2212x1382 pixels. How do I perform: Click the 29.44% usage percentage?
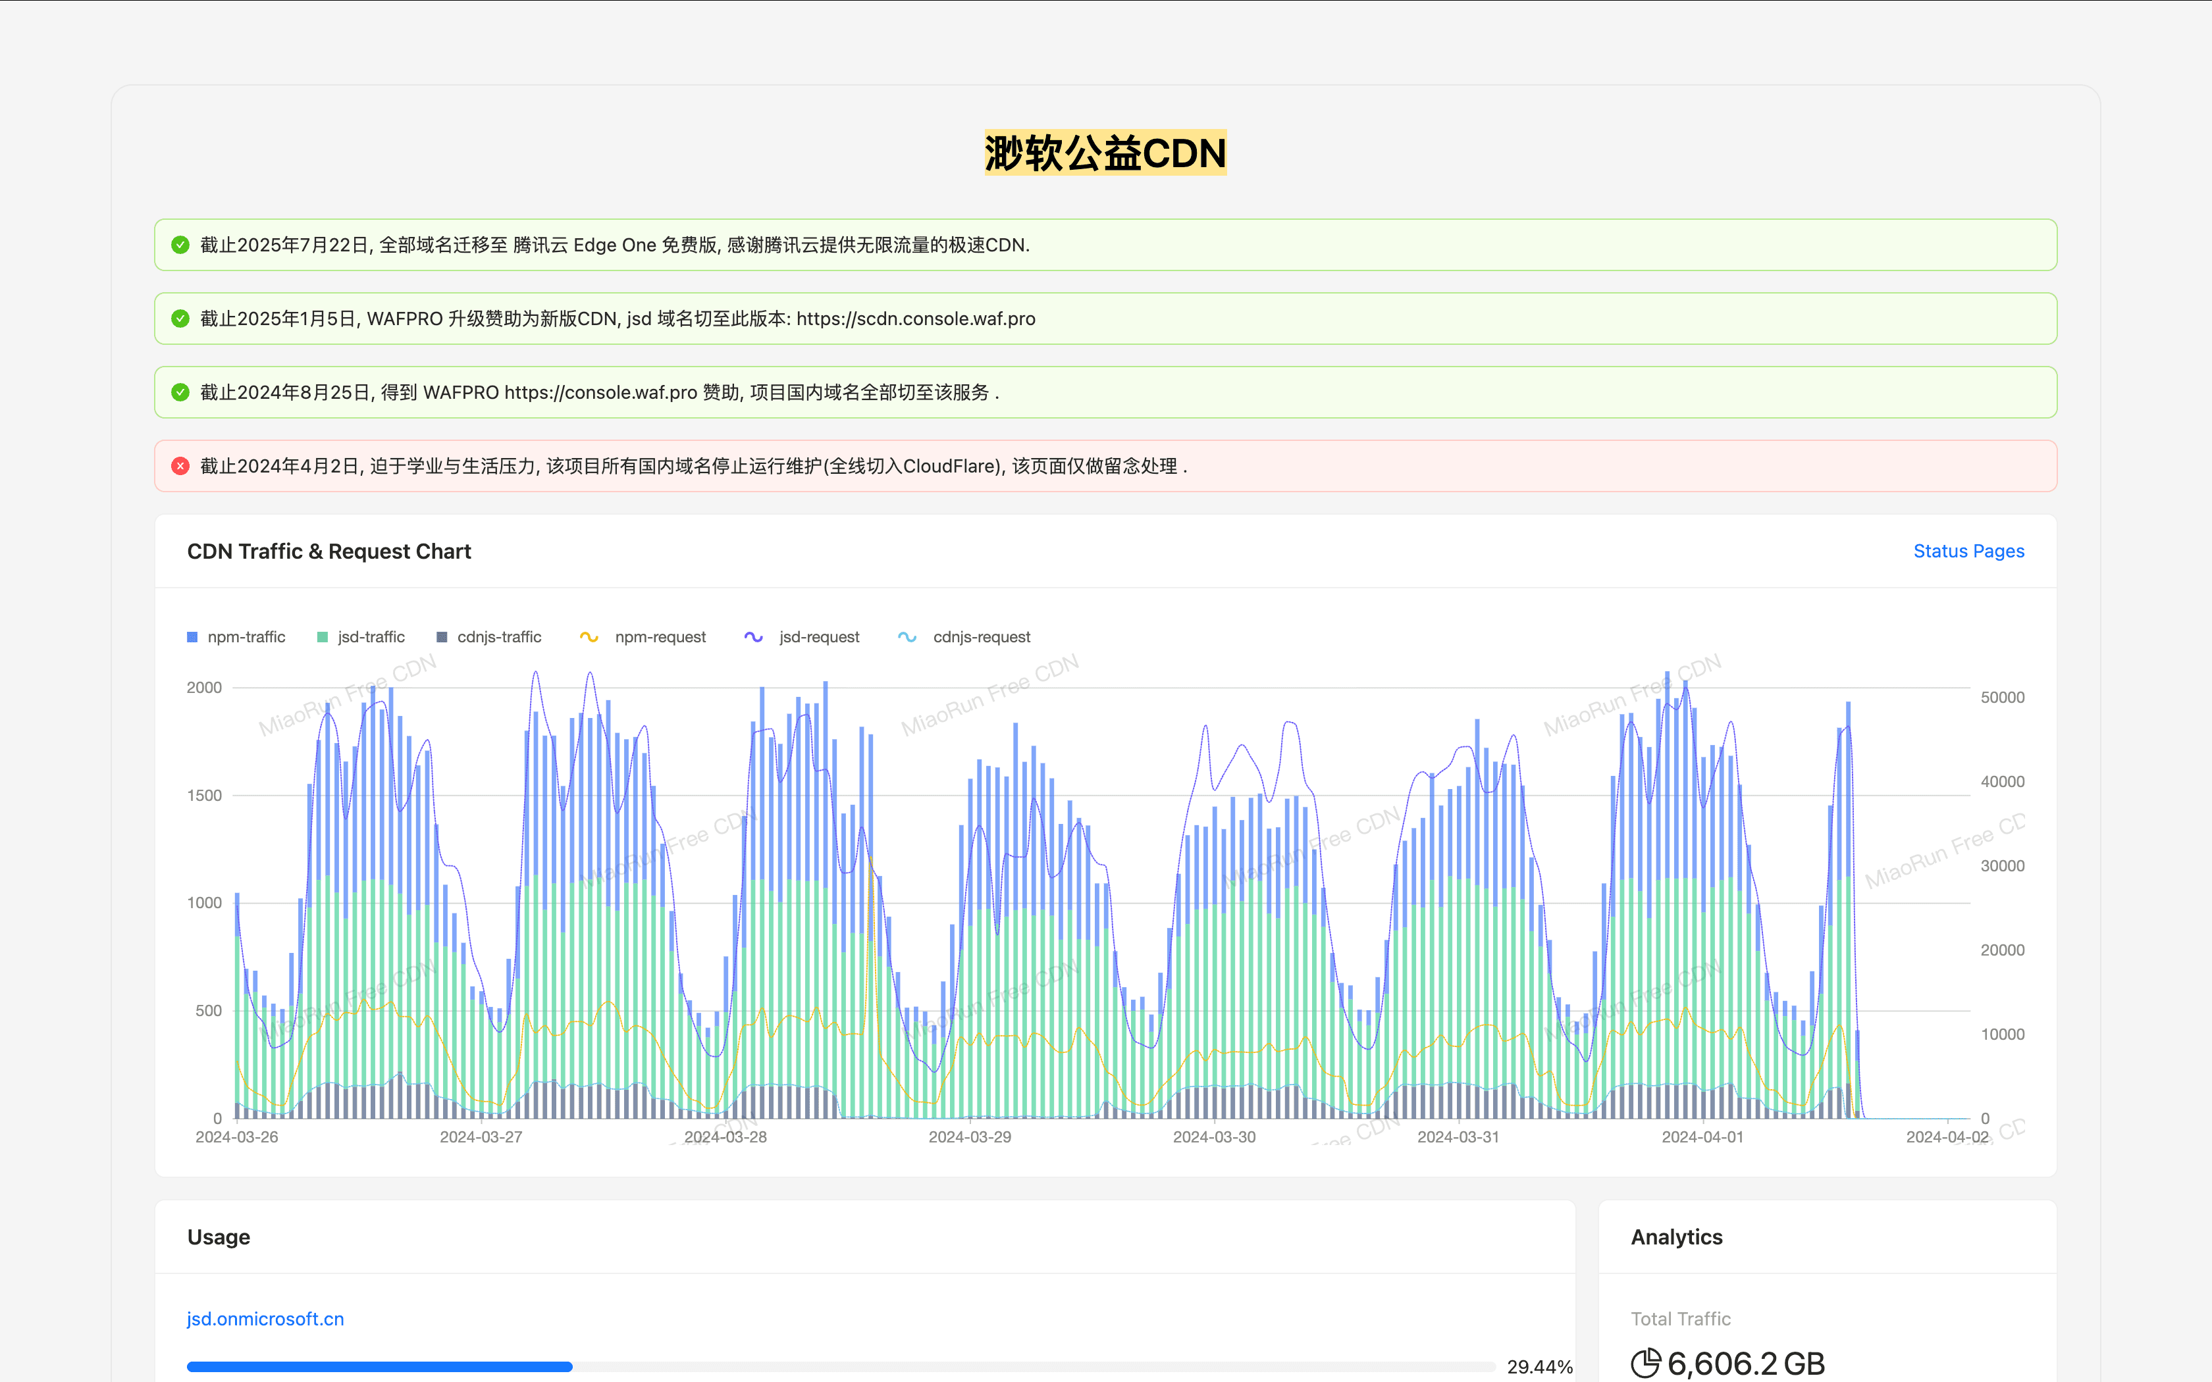coord(1539,1366)
